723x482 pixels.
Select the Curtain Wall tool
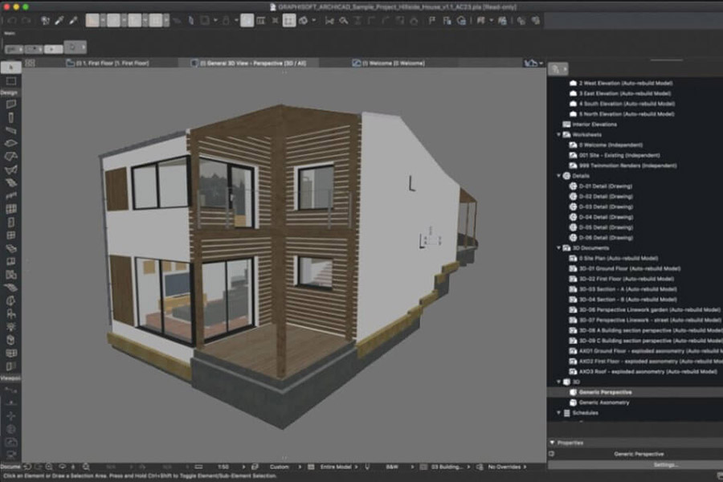tap(11, 209)
